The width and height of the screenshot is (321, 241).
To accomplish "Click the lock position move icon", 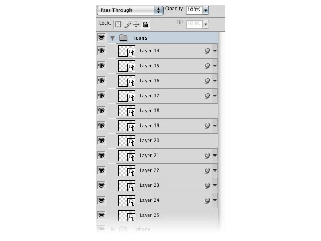I will [136, 25].
